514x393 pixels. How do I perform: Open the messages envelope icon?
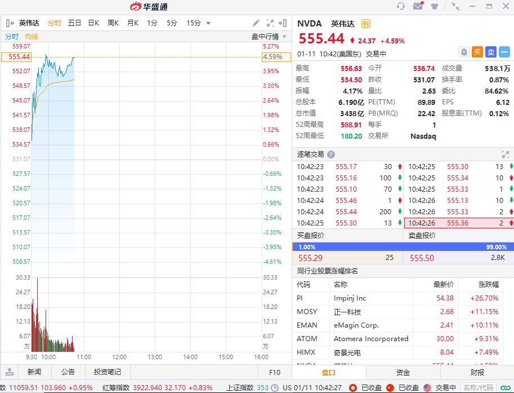coord(418,6)
